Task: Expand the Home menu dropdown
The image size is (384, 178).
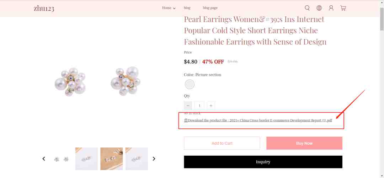Action: (169, 8)
